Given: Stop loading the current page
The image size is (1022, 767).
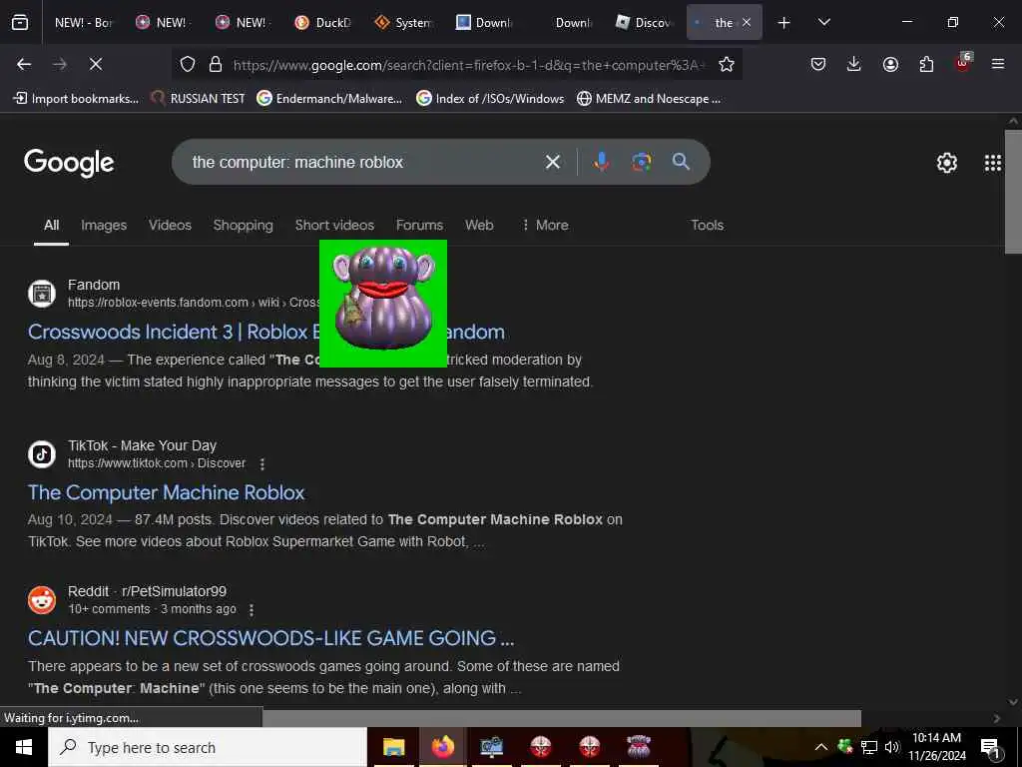Looking at the screenshot, I should [x=95, y=64].
